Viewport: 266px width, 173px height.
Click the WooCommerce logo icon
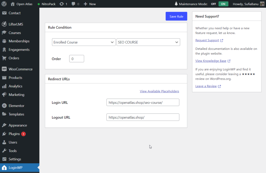point(4,69)
